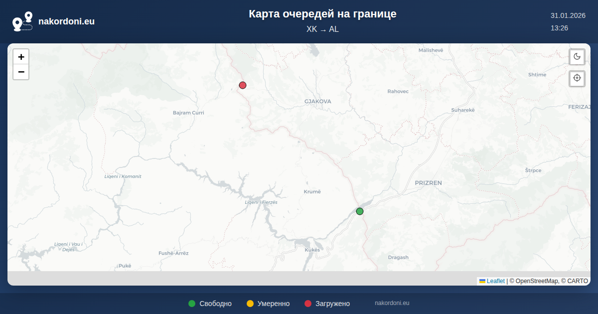Click the PRIZREN city label on map
598x314 pixels.
click(428, 183)
